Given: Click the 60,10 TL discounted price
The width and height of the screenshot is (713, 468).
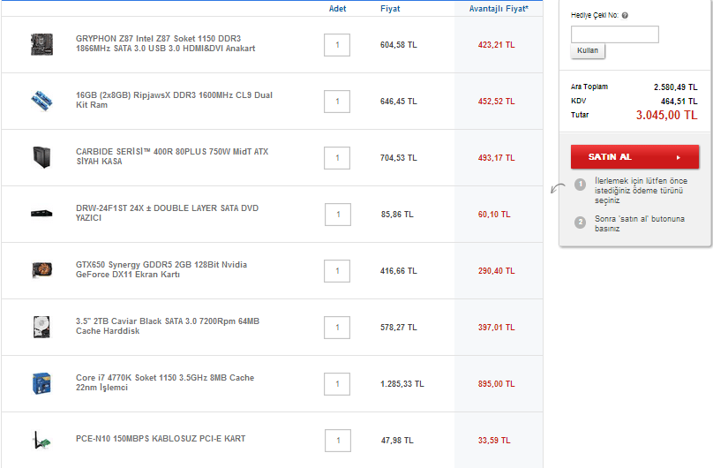Looking at the screenshot, I should [494, 215].
